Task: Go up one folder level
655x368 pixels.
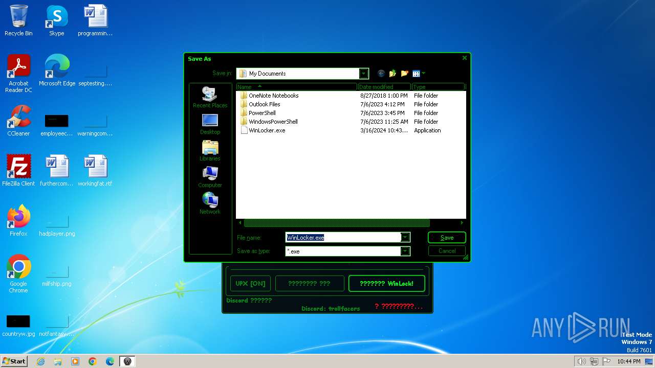Action: click(x=393, y=74)
